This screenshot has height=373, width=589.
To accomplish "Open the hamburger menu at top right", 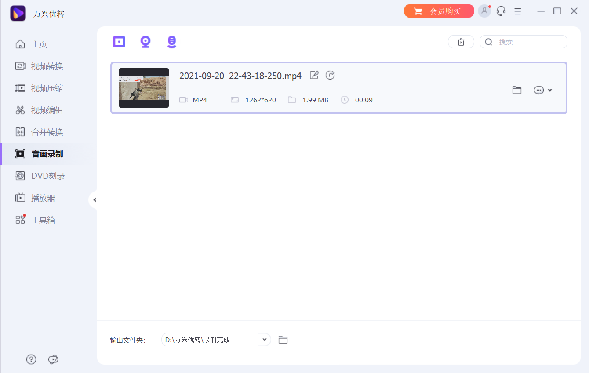I will (x=517, y=11).
